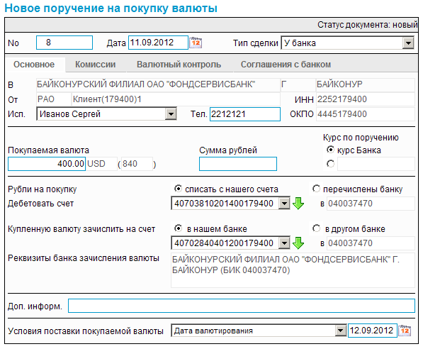The width and height of the screenshot is (423, 349).
Task: Click the currency code USD field
Action: (102, 164)
